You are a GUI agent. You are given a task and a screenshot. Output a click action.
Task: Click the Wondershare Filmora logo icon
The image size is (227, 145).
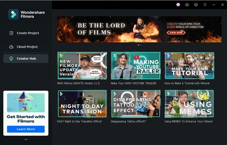pos(13,15)
